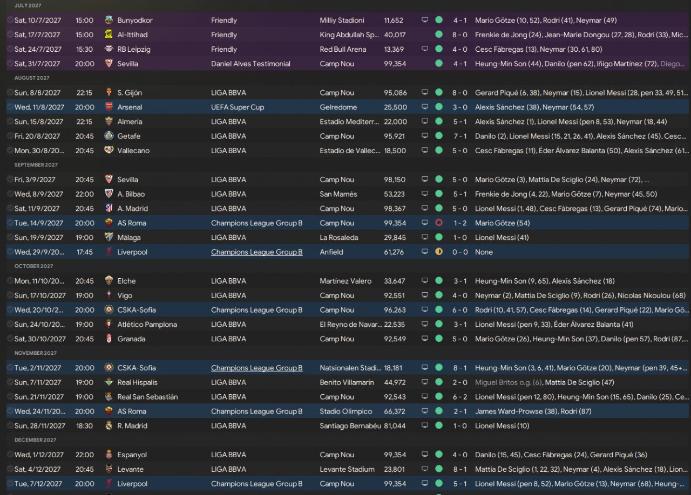
Task: Click the Espanyol club crest
Action: tap(109, 455)
